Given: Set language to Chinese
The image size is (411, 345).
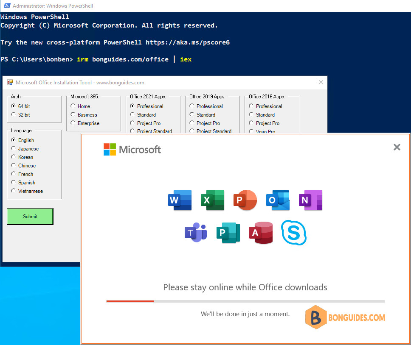Looking at the screenshot, I should 23,166.
